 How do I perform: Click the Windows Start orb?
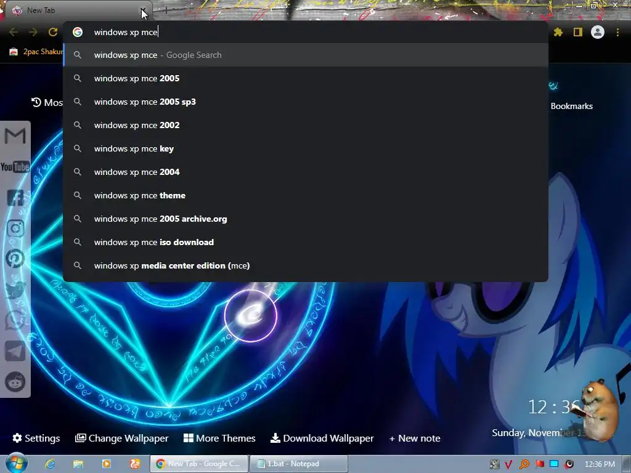coord(17,463)
